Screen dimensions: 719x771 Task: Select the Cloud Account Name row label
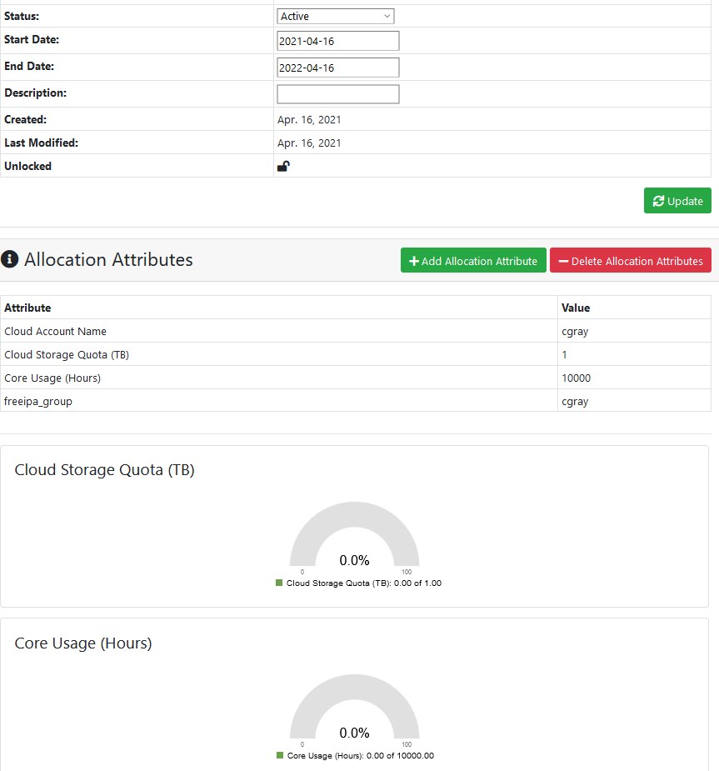56,332
